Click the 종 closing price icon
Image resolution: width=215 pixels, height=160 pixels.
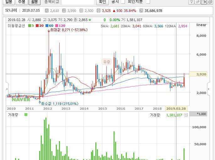coord(99,11)
